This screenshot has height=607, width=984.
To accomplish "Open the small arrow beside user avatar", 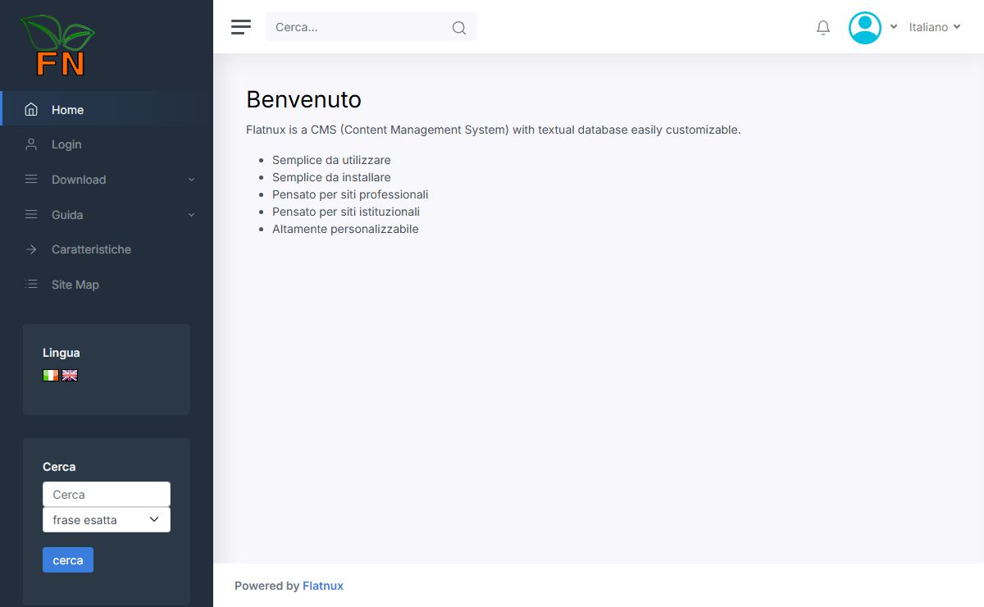I will 894,27.
